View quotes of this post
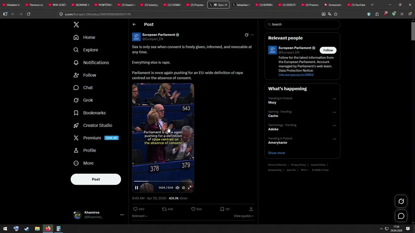Viewport: 415px width, 233px height. pos(243,216)
